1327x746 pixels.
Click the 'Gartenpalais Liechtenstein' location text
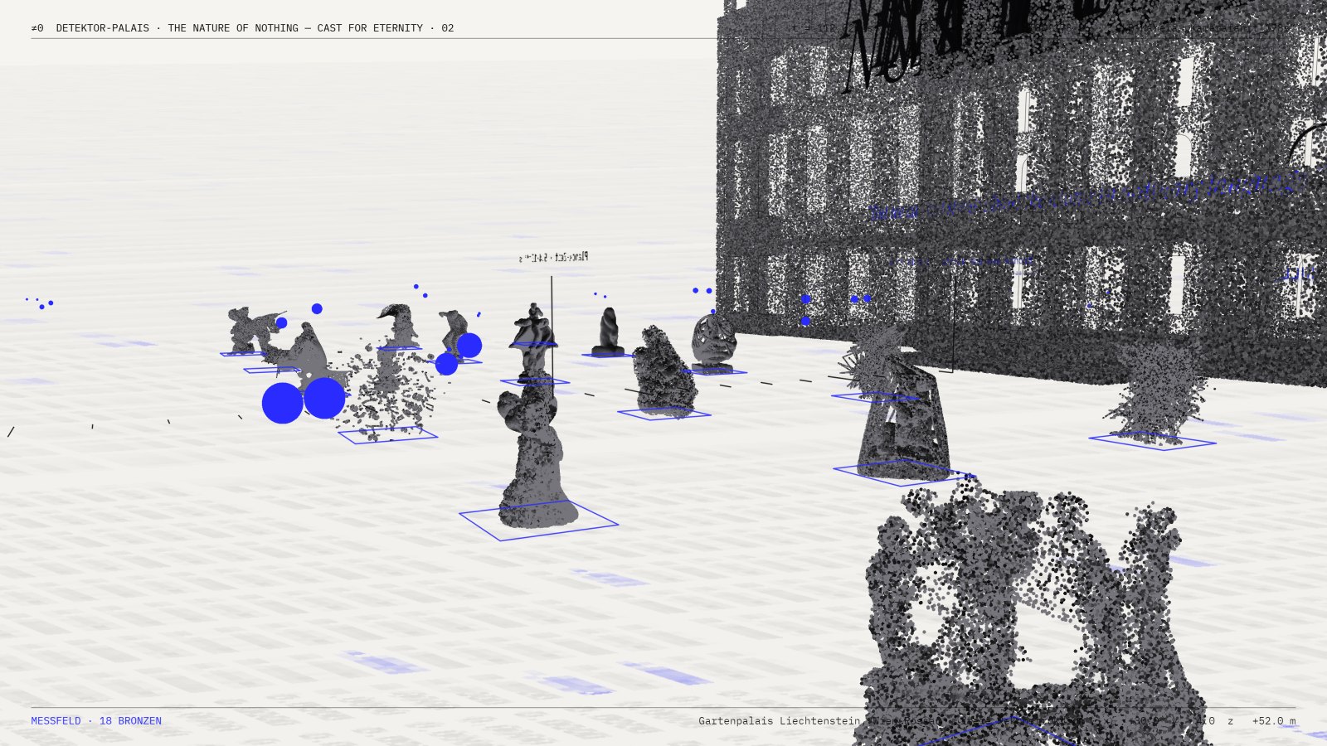coord(779,721)
